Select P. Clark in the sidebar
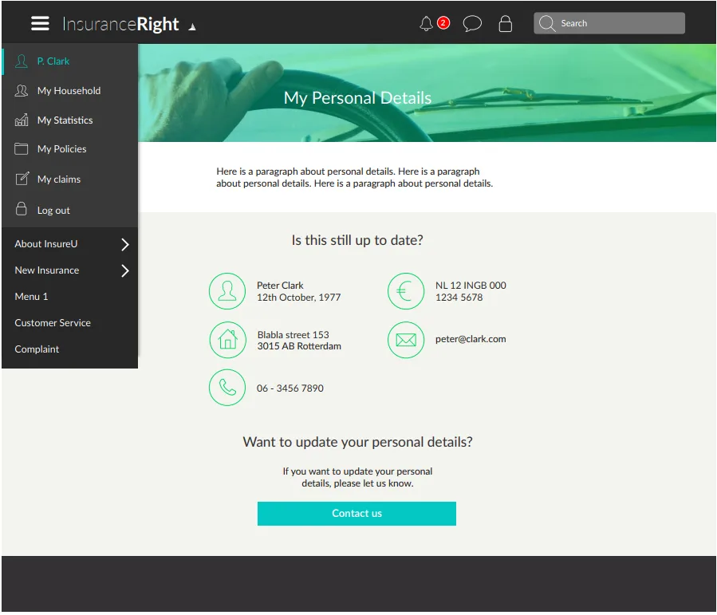 tap(70, 61)
